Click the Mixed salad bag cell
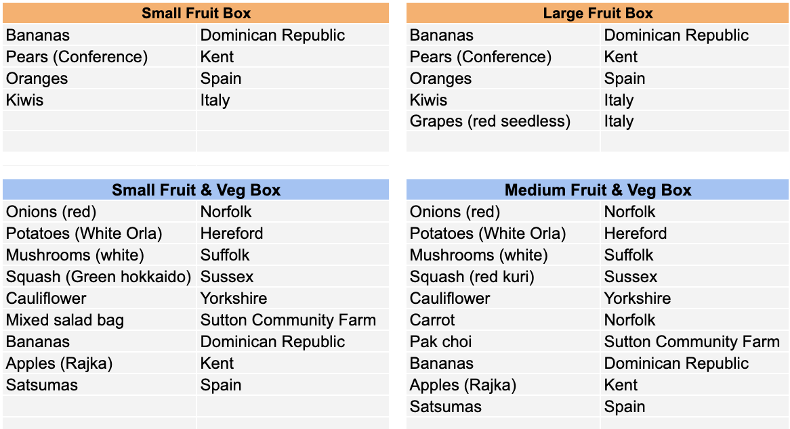This screenshot has height=429, width=790. click(x=99, y=320)
